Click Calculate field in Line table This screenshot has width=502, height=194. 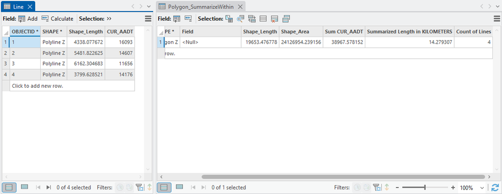pyautogui.click(x=57, y=19)
